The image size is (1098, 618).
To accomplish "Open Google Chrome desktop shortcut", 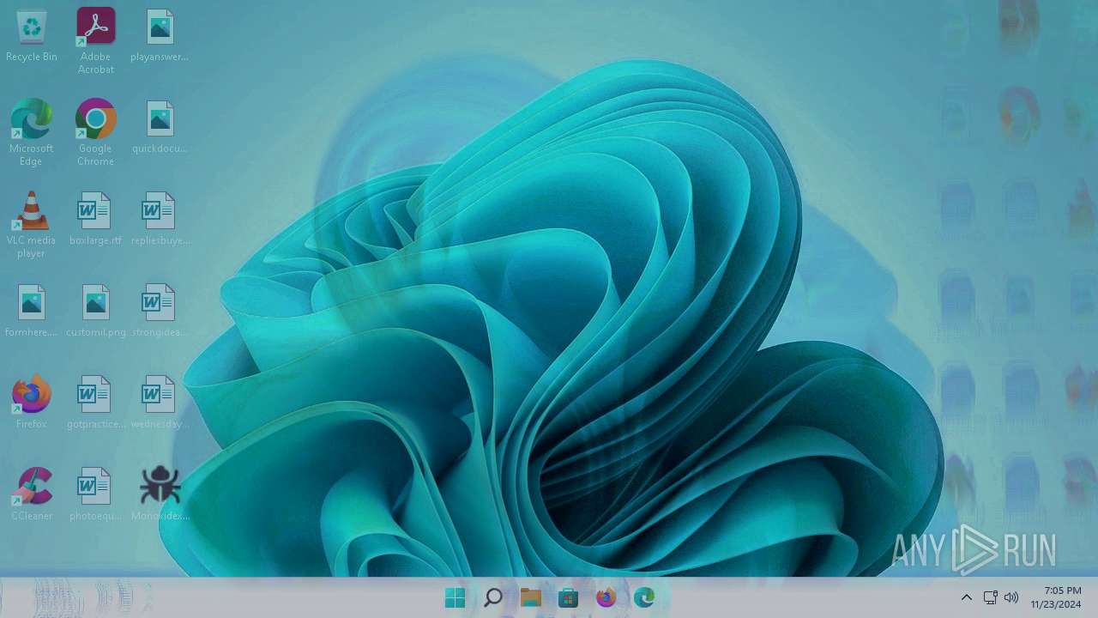I will click(95, 132).
